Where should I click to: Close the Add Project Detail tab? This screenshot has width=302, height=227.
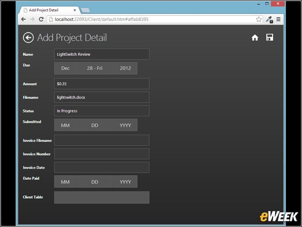[75, 10]
